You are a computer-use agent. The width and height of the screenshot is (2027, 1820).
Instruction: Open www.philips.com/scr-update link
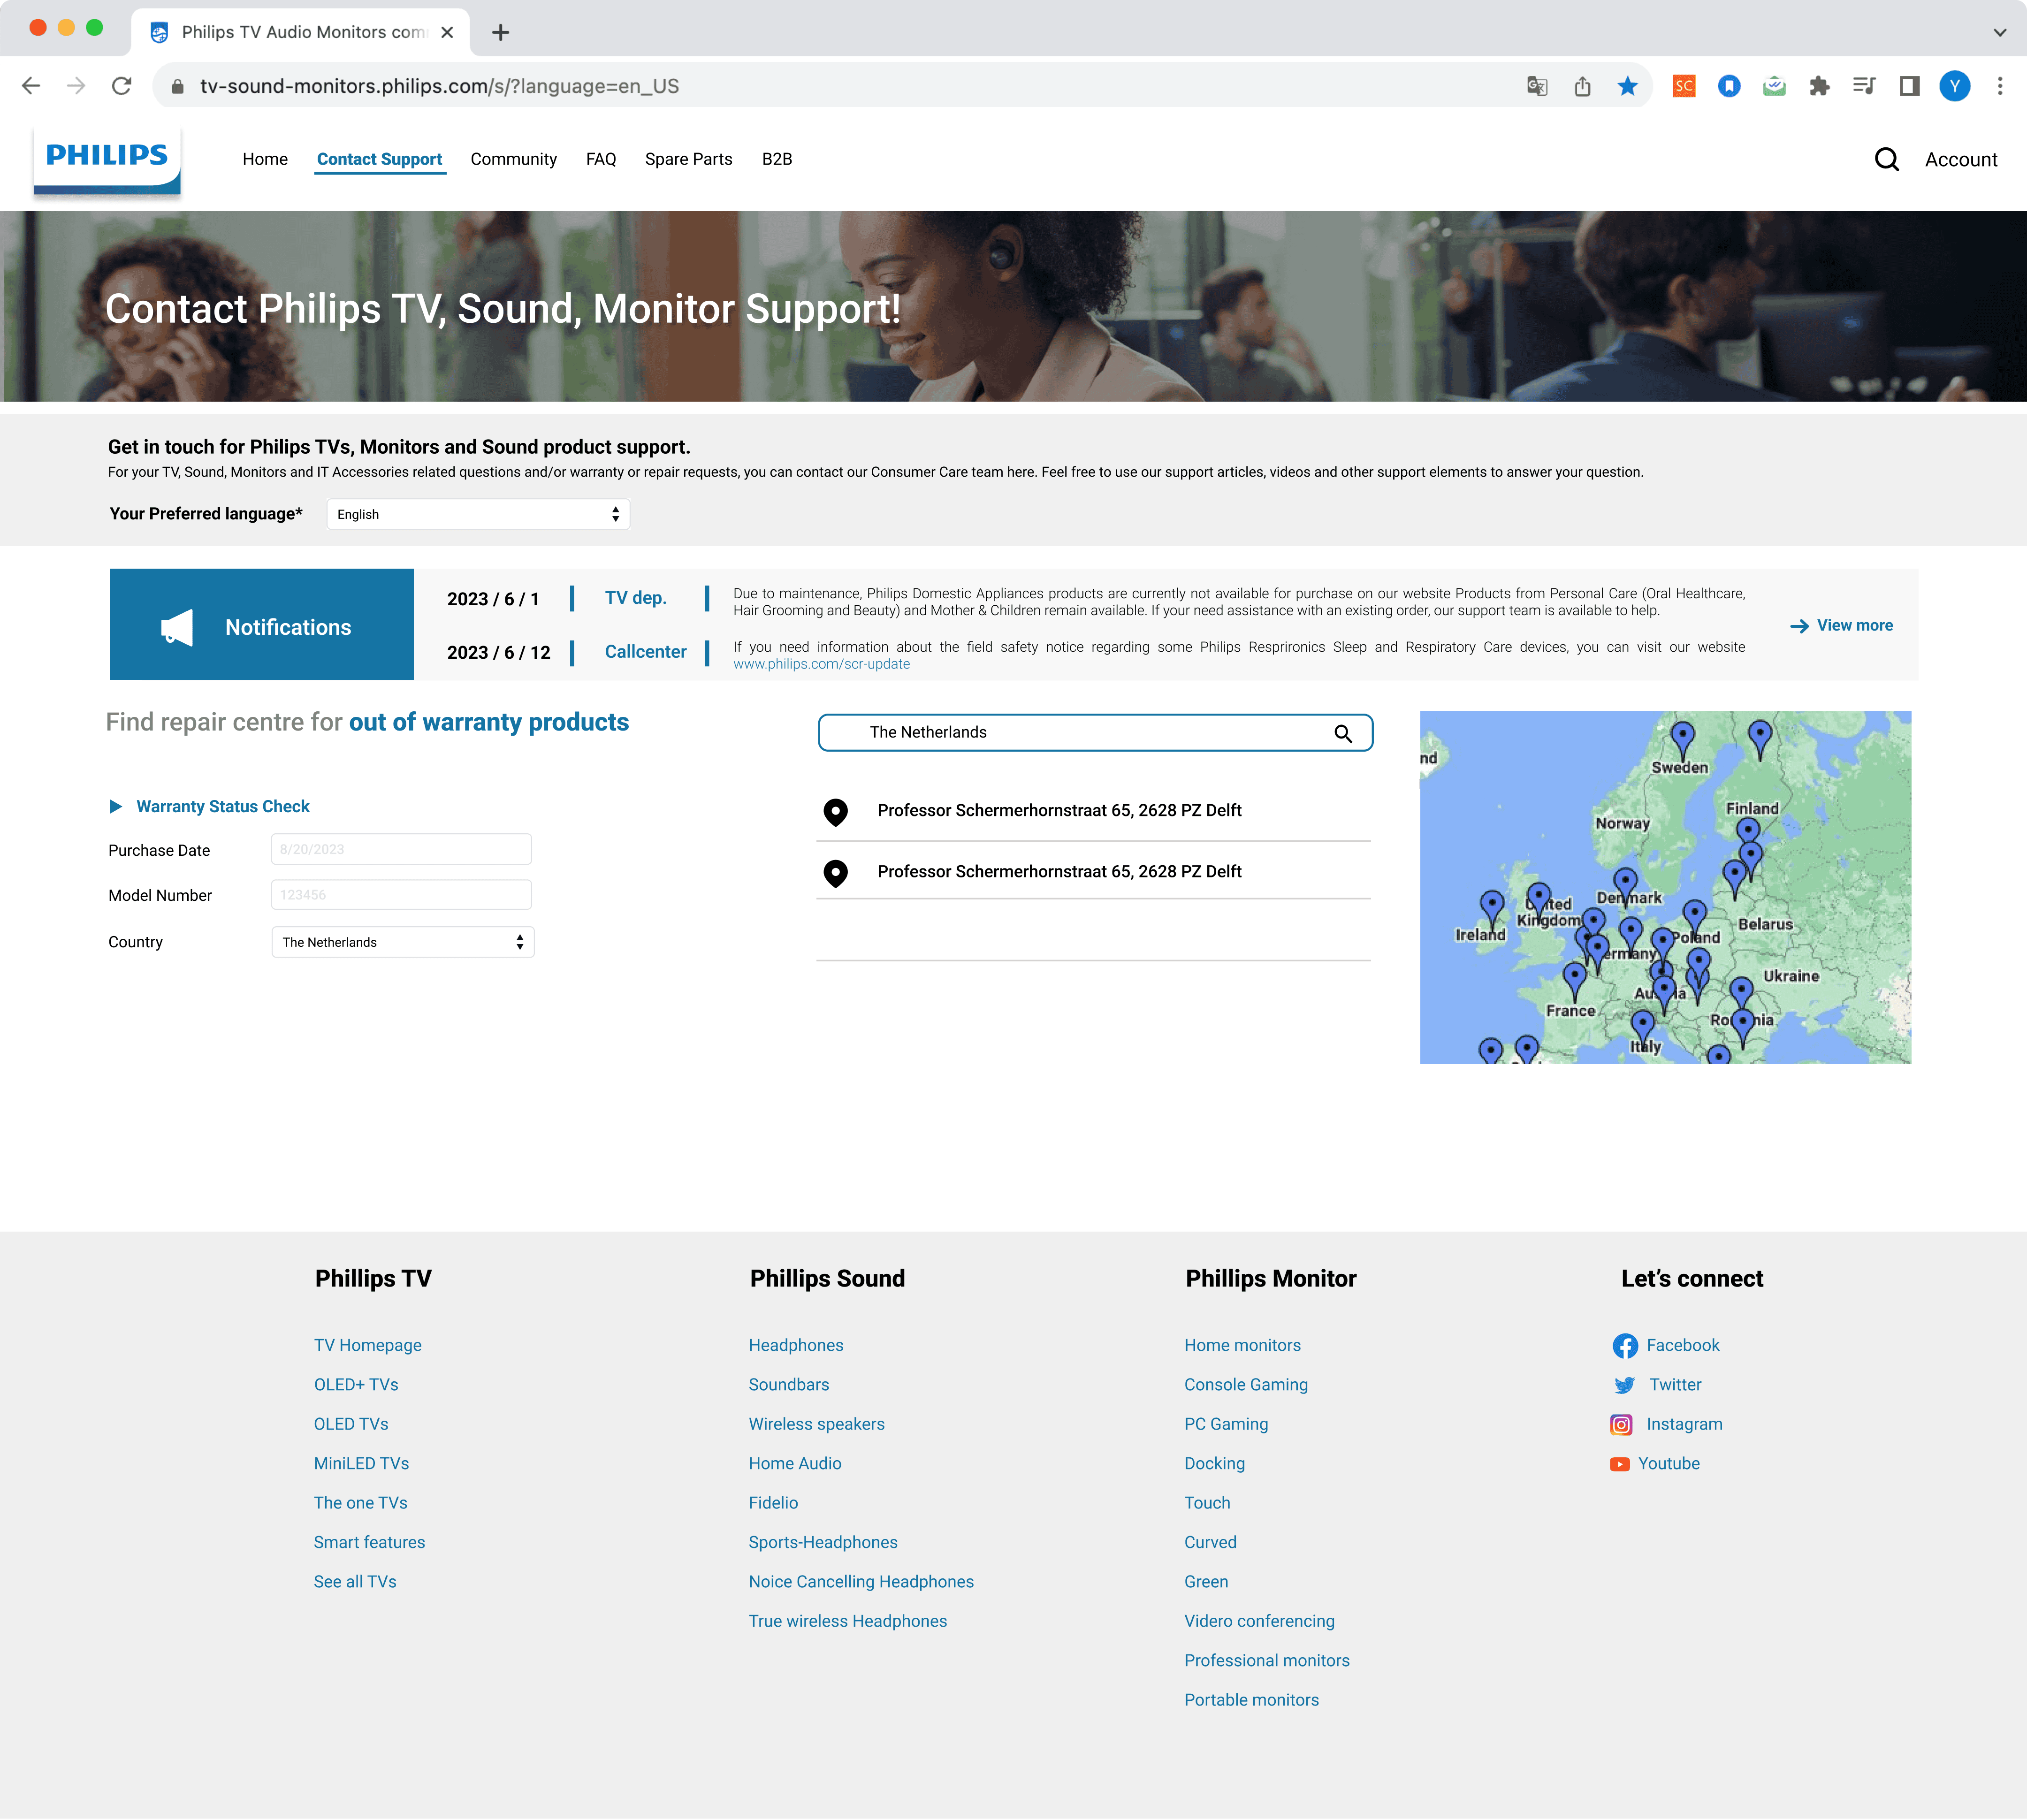point(821,664)
